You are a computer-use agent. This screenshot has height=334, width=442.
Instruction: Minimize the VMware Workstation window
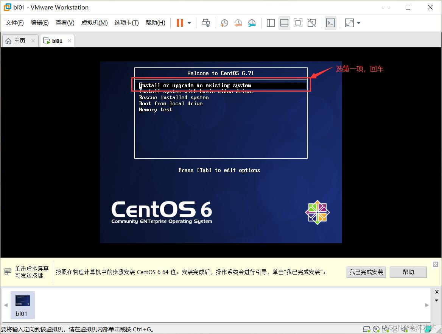(x=386, y=7)
